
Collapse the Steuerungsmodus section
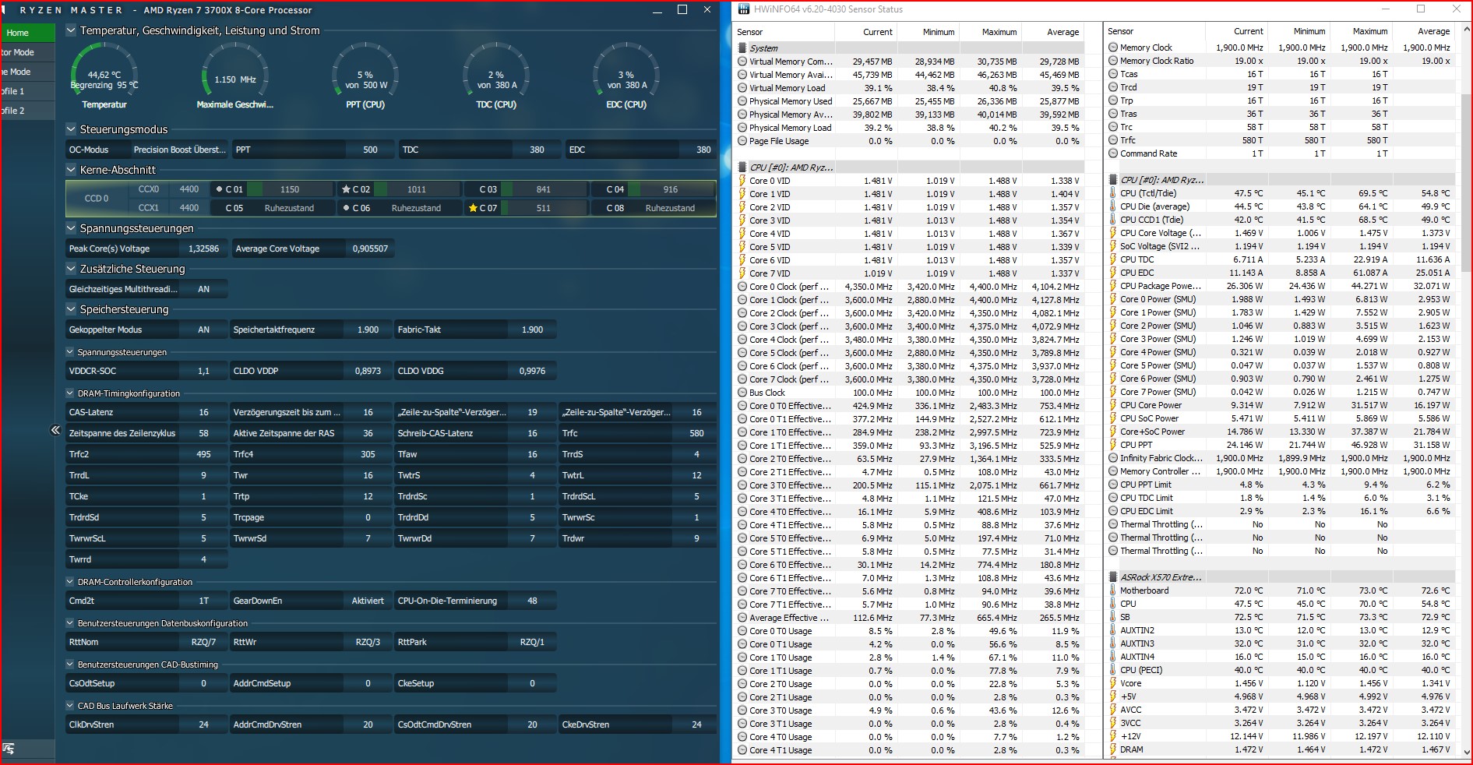click(x=71, y=129)
